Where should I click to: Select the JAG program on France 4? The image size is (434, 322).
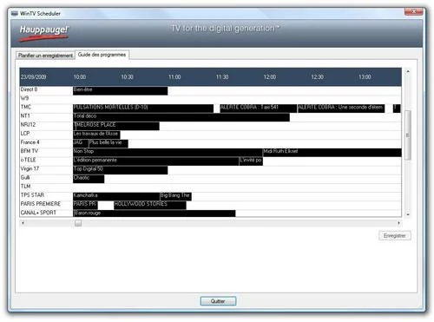81,144
